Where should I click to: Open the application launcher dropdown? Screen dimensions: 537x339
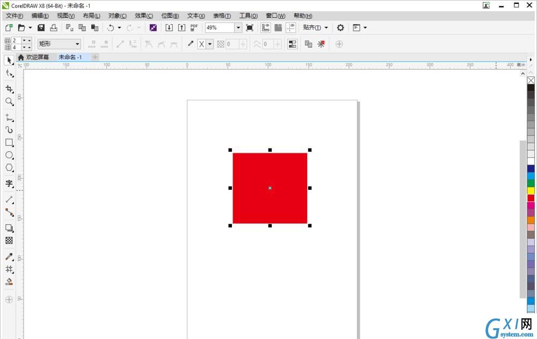click(365, 28)
